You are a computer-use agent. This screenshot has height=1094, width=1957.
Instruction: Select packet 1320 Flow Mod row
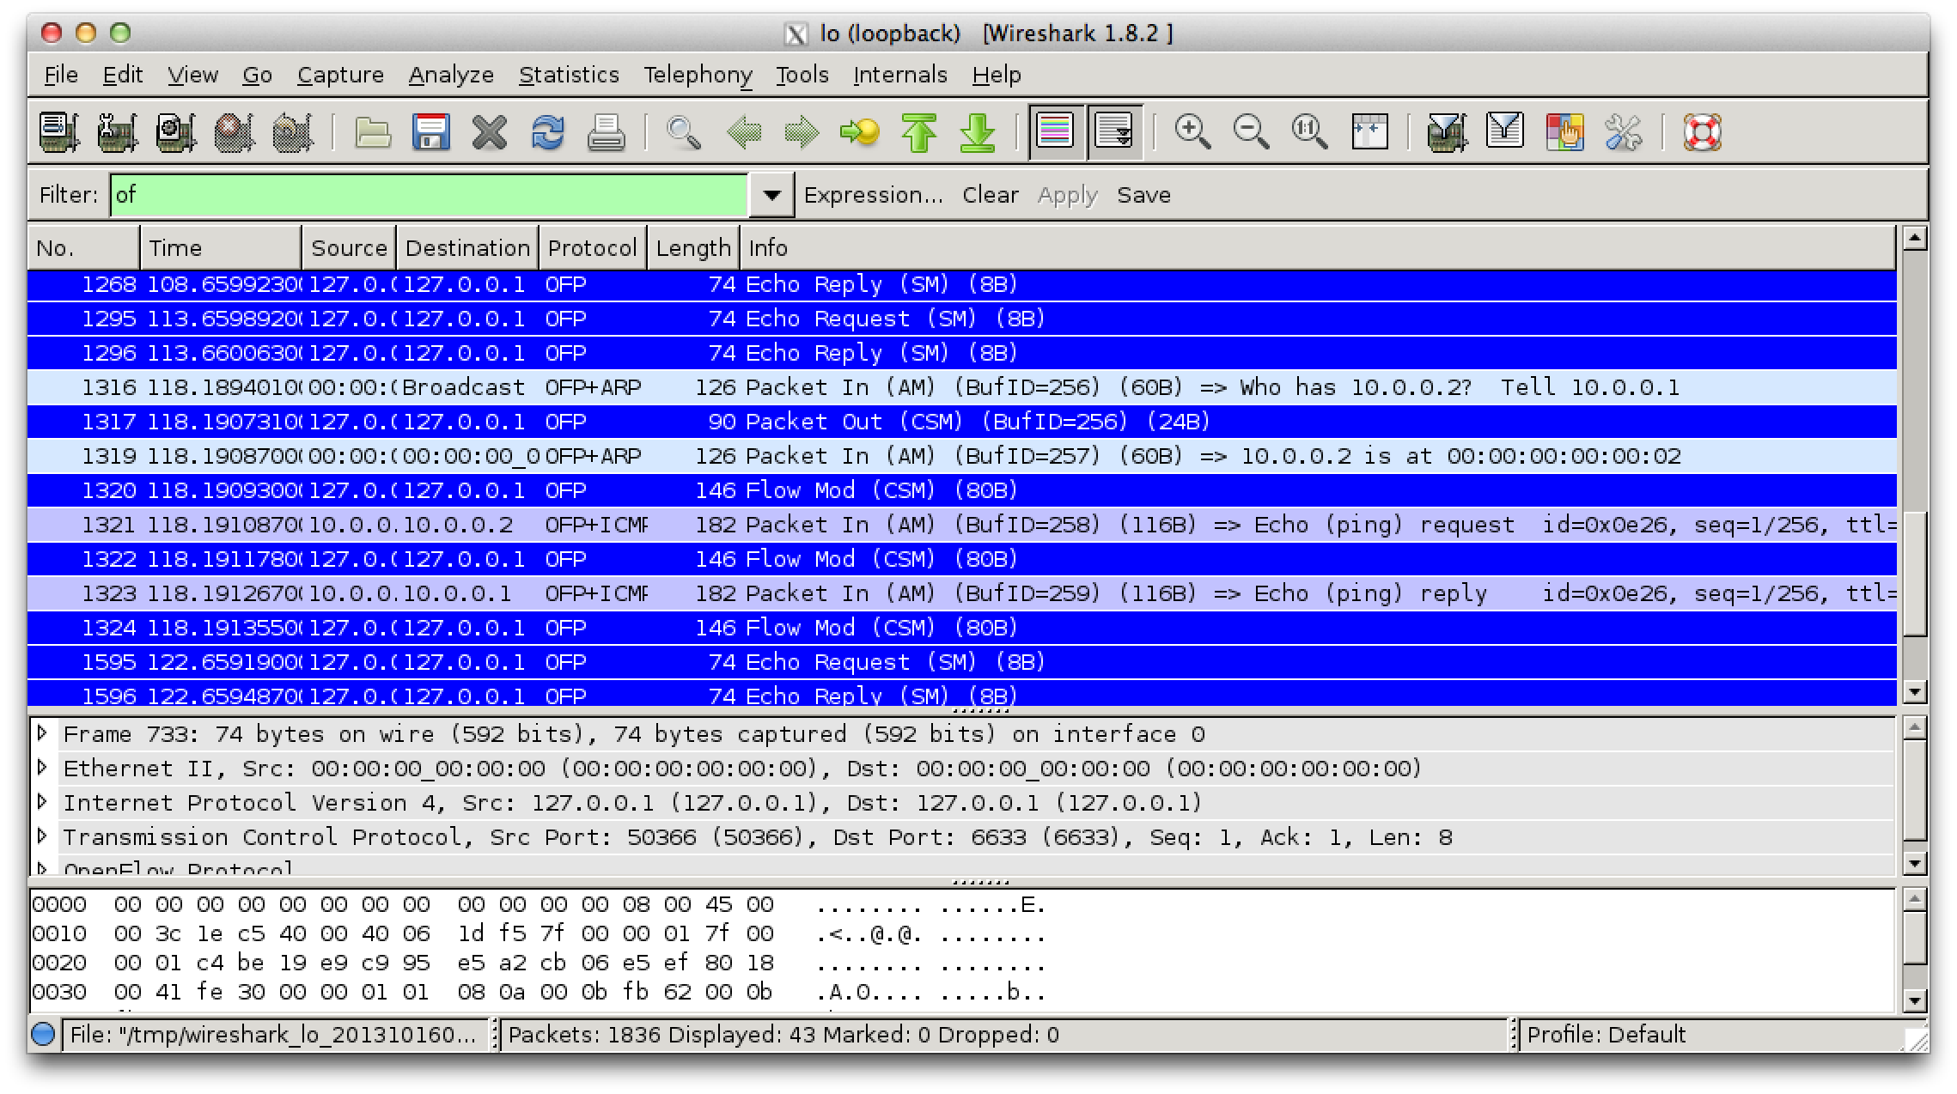[961, 490]
